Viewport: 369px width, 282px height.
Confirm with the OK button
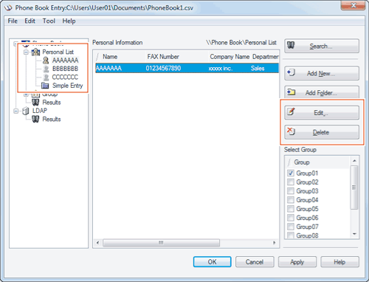click(x=212, y=262)
